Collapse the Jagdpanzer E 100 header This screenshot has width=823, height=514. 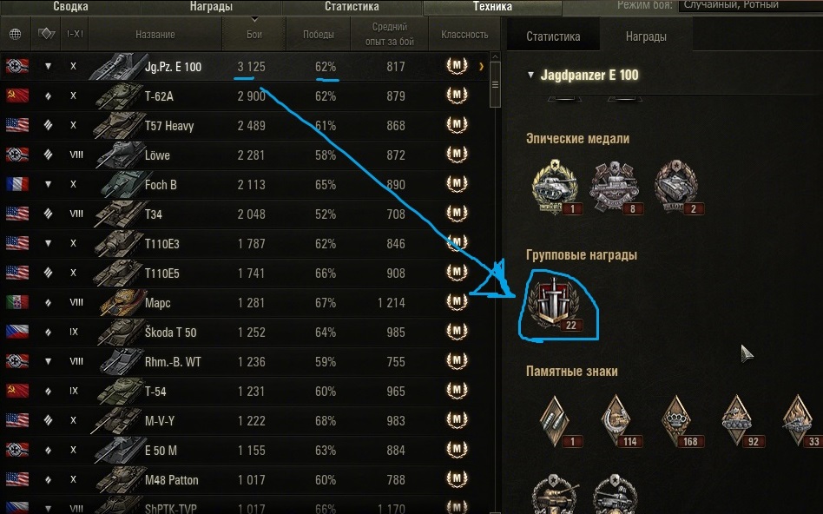(x=530, y=75)
